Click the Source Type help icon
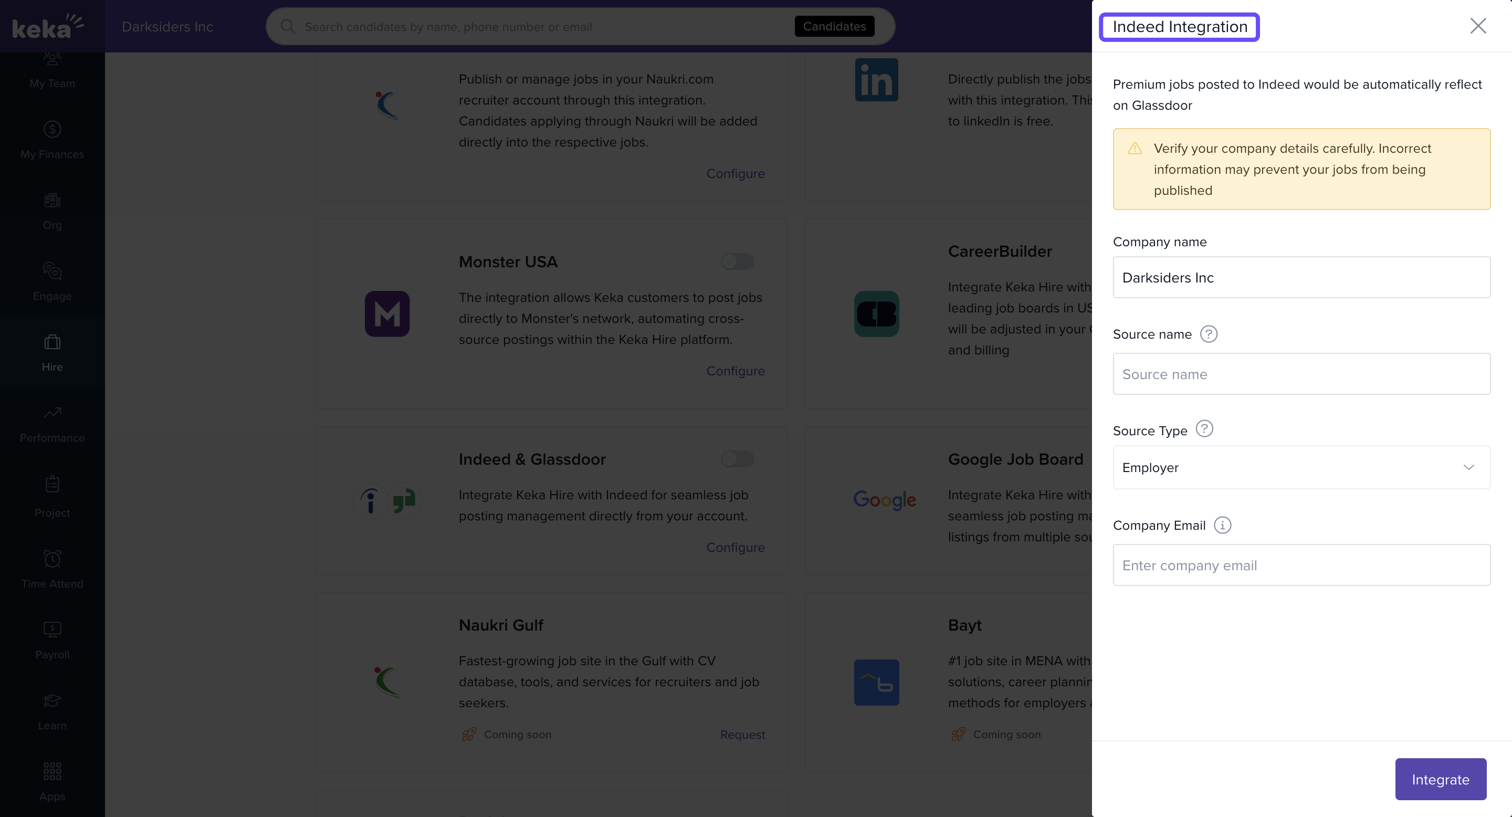 click(1204, 429)
